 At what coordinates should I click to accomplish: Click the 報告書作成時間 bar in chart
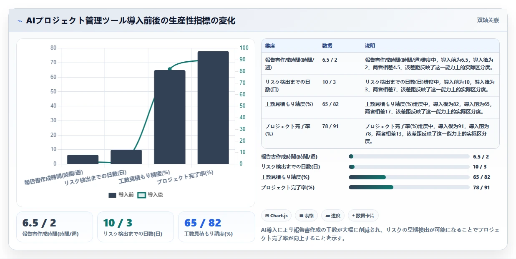pos(83,159)
